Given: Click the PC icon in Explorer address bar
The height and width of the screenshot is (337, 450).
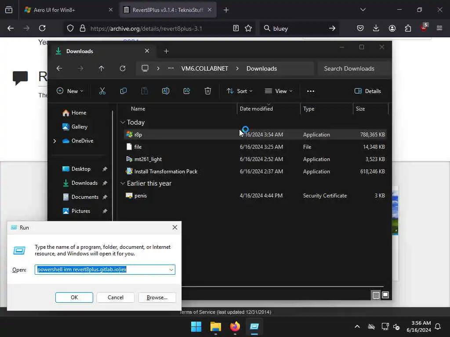Looking at the screenshot, I should 145,68.
